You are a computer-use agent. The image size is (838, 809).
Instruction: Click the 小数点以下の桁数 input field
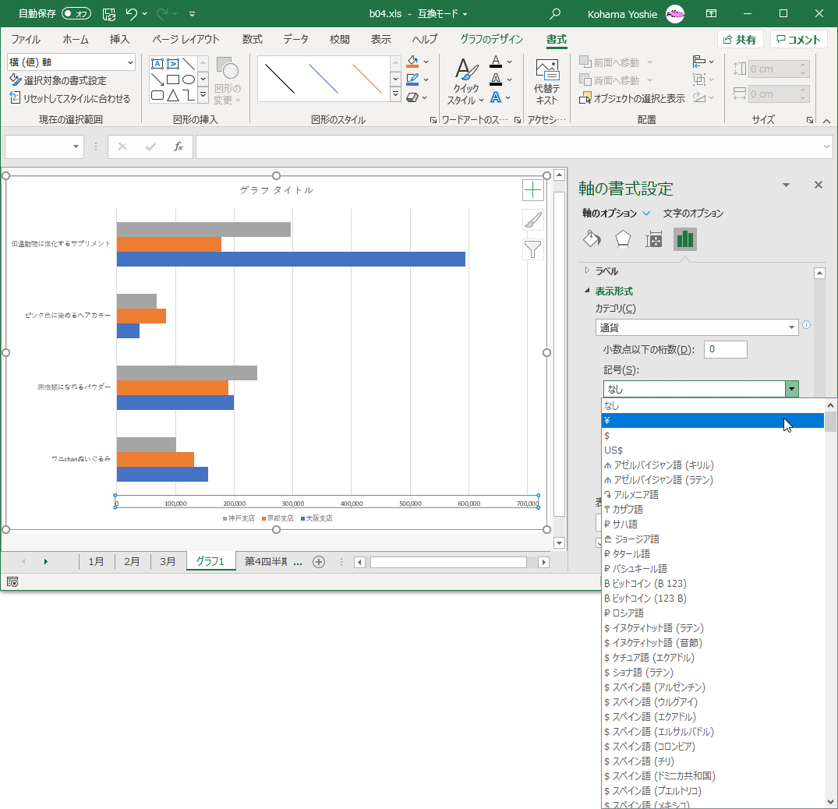tap(724, 350)
